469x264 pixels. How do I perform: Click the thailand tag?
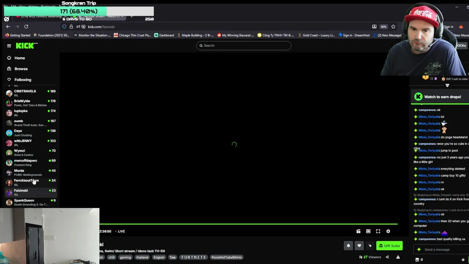pos(142,257)
